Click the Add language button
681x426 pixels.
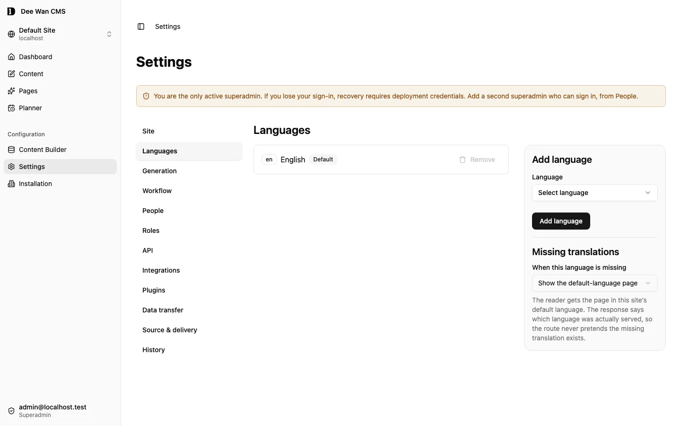561,221
